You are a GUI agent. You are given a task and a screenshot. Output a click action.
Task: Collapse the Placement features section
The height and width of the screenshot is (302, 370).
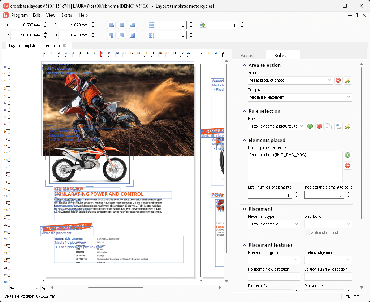pyautogui.click(x=245, y=245)
